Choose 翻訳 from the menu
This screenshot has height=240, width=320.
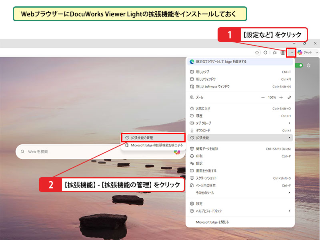point(240,164)
